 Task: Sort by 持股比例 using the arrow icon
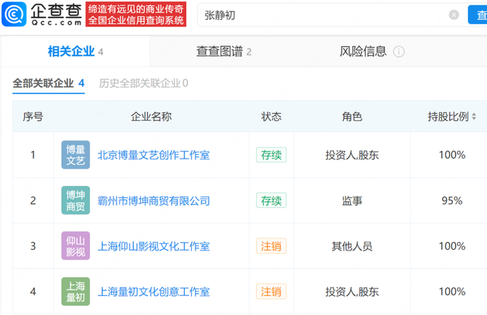pyautogui.click(x=474, y=117)
